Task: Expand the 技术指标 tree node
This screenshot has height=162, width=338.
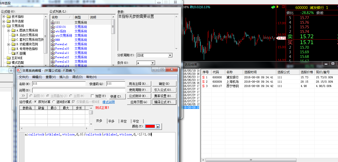Action: point(4,17)
